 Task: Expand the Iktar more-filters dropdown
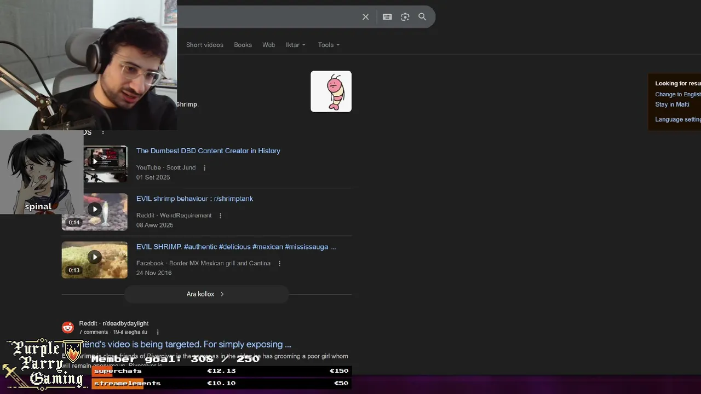[295, 45]
